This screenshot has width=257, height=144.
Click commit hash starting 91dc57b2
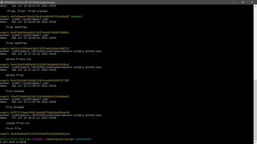[40, 80]
